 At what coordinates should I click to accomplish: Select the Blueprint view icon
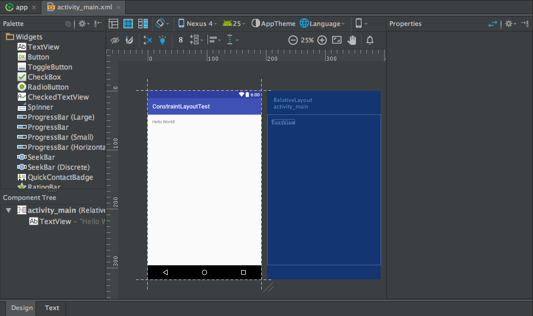pyautogui.click(x=128, y=24)
